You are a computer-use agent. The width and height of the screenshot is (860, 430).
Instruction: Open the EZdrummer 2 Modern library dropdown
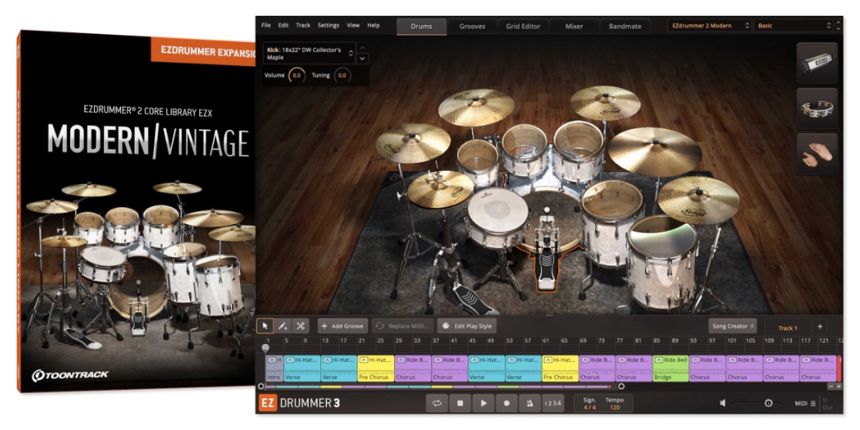(x=710, y=26)
